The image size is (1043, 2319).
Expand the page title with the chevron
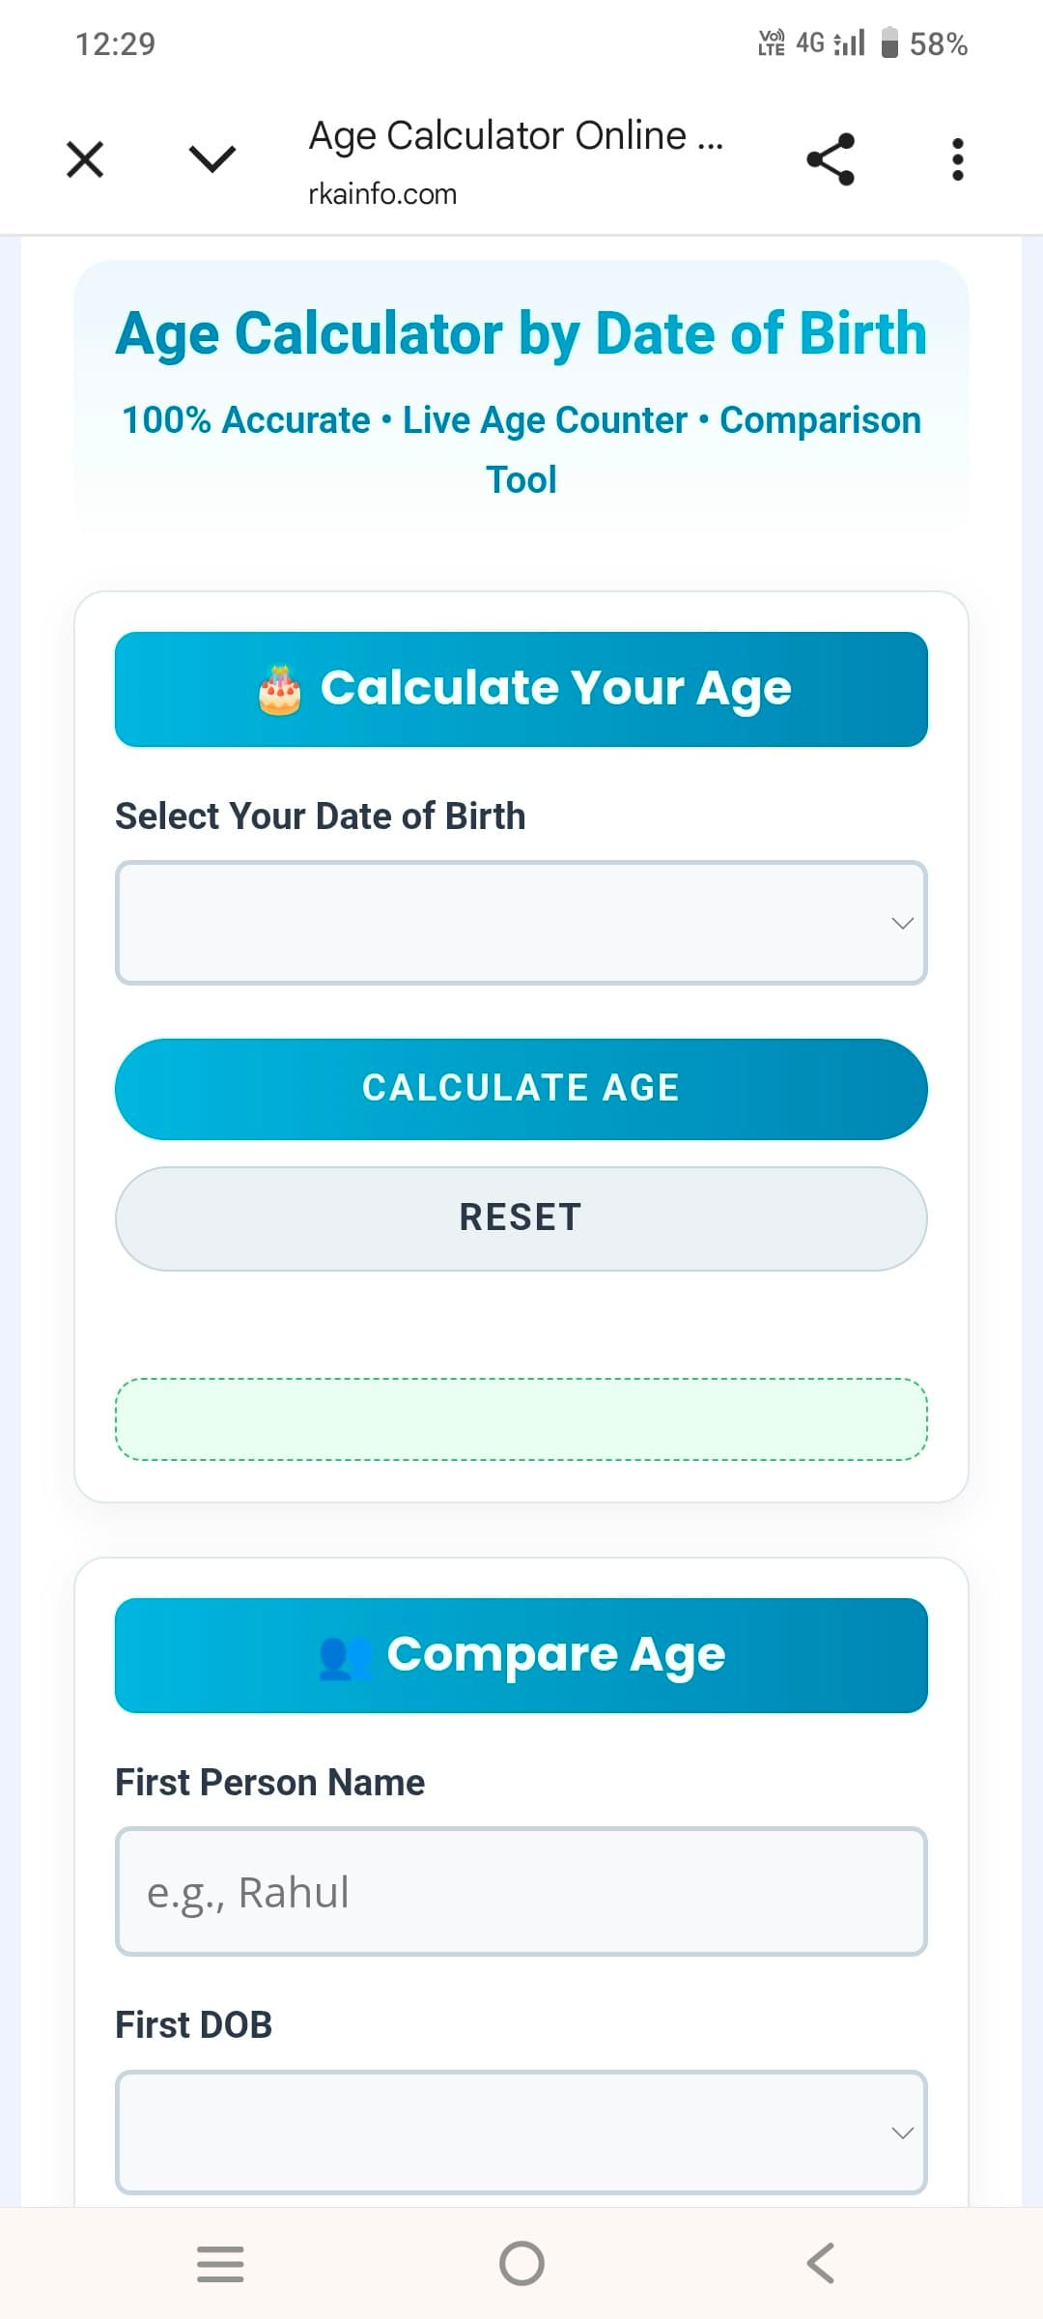coord(211,160)
